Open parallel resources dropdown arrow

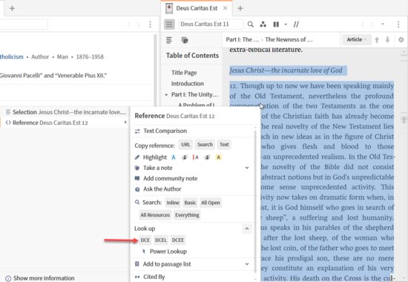pyautogui.click(x=286, y=24)
